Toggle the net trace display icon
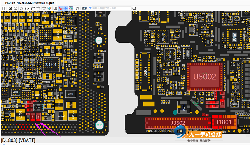The image size is (250, 145). (x=71, y=8)
